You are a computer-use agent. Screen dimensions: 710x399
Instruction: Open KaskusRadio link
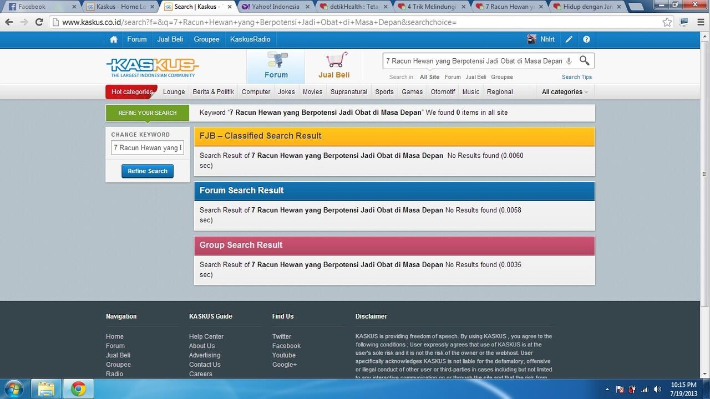[x=250, y=39]
